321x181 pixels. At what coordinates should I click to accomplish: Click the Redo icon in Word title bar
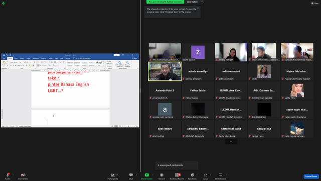pos(10,55)
